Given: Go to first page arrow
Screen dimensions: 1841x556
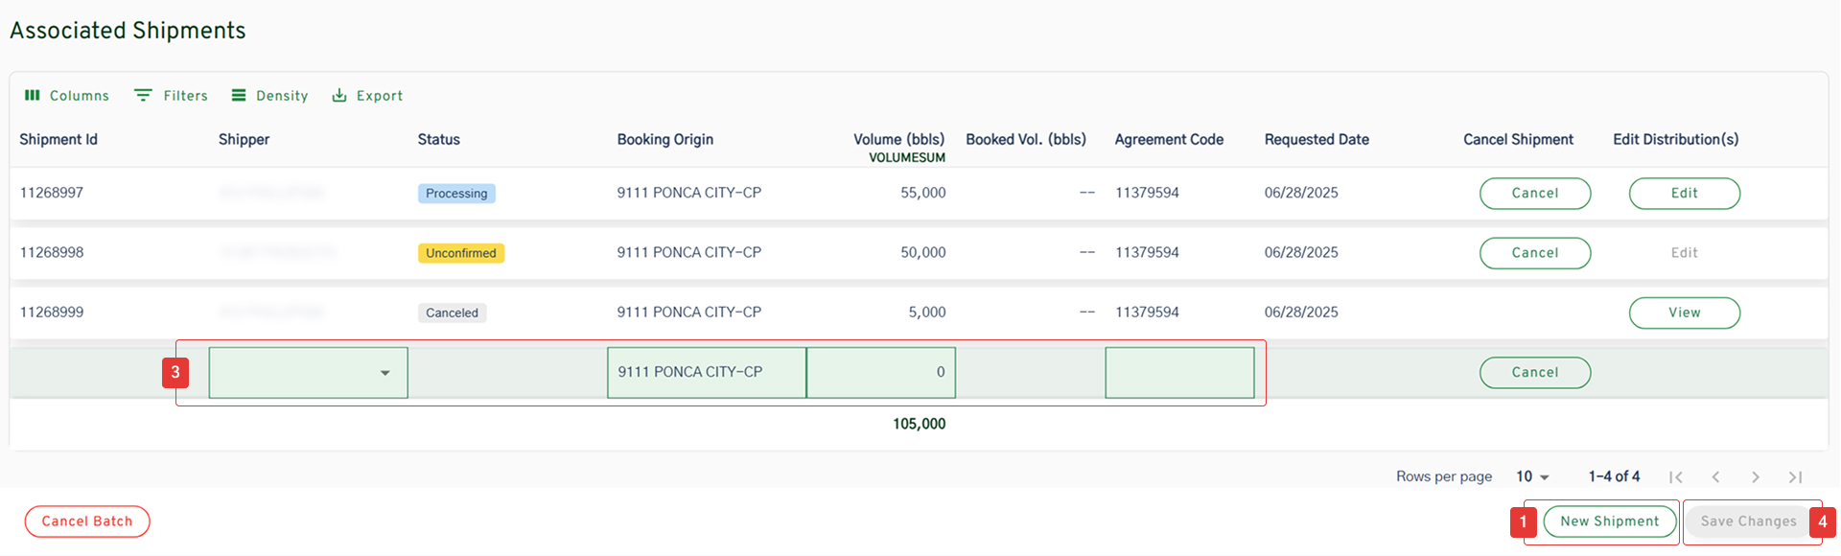Looking at the screenshot, I should [x=1676, y=477].
